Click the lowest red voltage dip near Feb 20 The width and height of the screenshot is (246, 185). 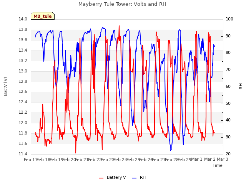pos(76,153)
